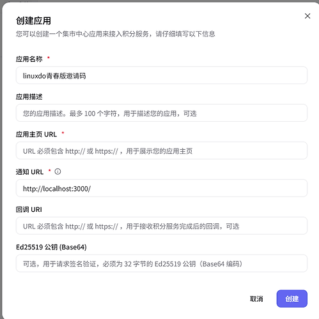319x319 pixels.
Task: Click the blue 创建 button
Action: 292,299
